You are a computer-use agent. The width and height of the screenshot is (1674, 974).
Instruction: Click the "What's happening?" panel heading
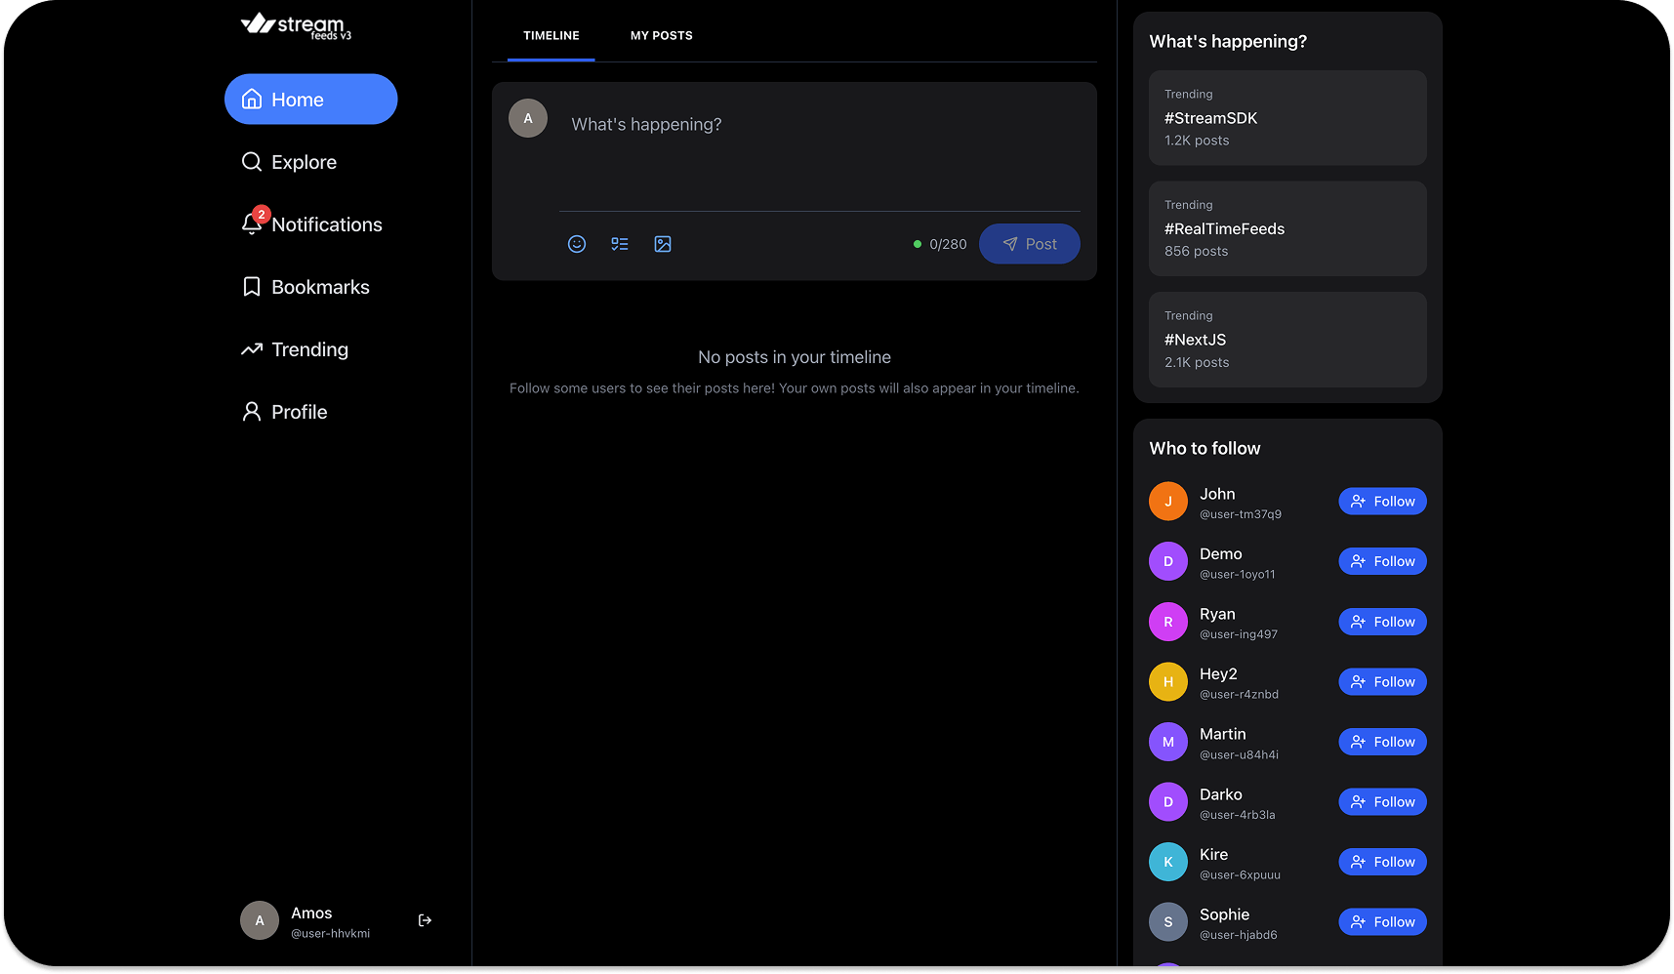point(1228,42)
